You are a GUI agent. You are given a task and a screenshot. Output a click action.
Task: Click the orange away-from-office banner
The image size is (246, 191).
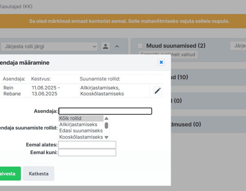[x=123, y=21]
